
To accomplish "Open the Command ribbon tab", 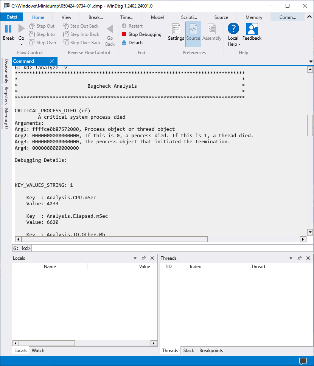I will (x=288, y=17).
